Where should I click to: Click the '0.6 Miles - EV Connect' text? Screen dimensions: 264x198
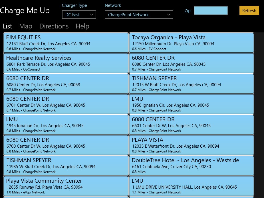(149, 49)
